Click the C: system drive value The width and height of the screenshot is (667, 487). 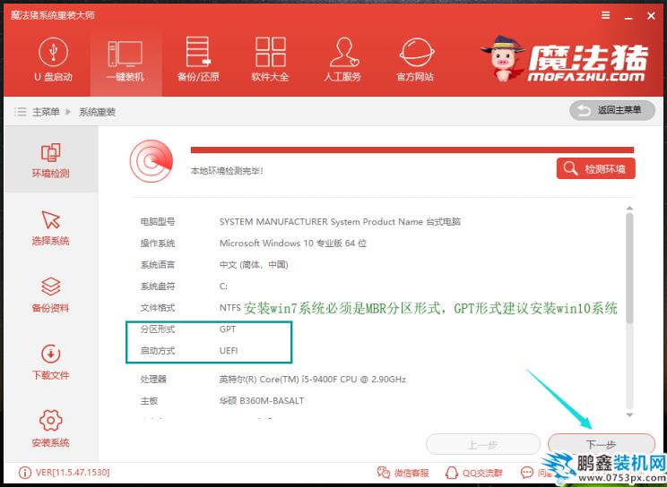pos(223,286)
